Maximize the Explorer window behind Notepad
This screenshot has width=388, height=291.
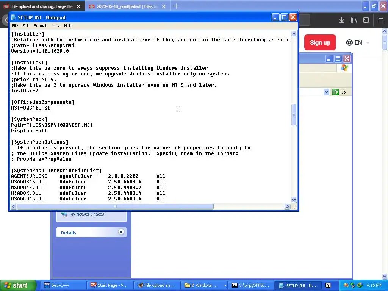click(338, 59)
